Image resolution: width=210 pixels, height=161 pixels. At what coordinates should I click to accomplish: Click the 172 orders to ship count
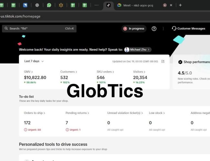[27, 123]
